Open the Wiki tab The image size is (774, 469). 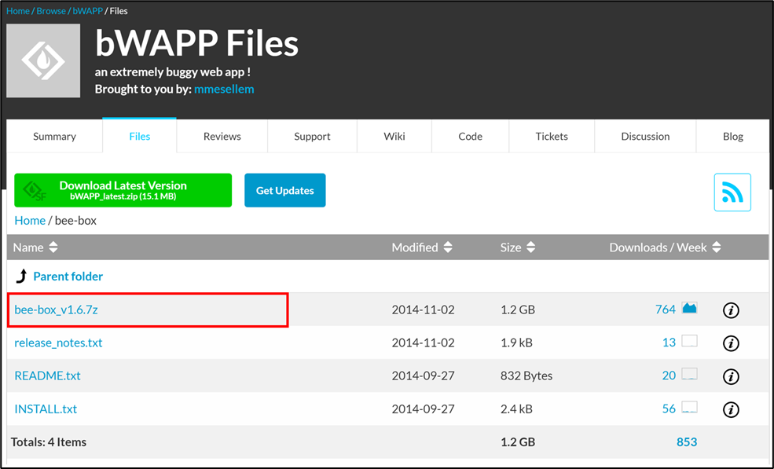pos(394,136)
